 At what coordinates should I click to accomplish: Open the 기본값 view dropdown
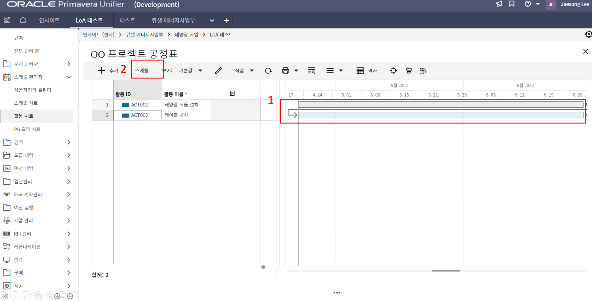(x=190, y=71)
